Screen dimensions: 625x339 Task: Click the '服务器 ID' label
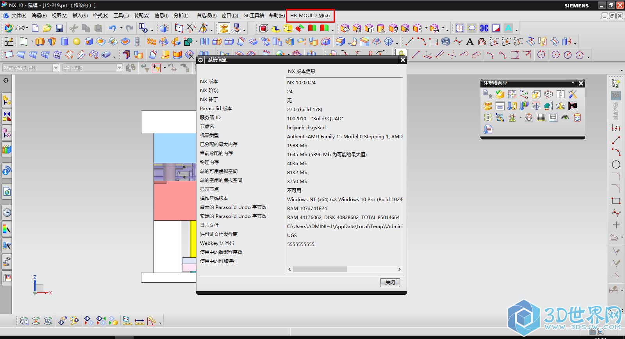[x=210, y=118]
